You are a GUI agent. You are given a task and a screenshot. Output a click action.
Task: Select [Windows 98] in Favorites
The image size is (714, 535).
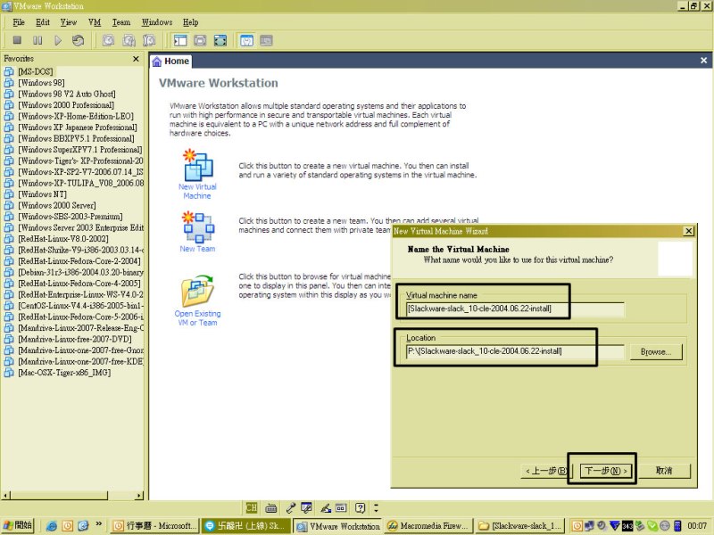41,83
